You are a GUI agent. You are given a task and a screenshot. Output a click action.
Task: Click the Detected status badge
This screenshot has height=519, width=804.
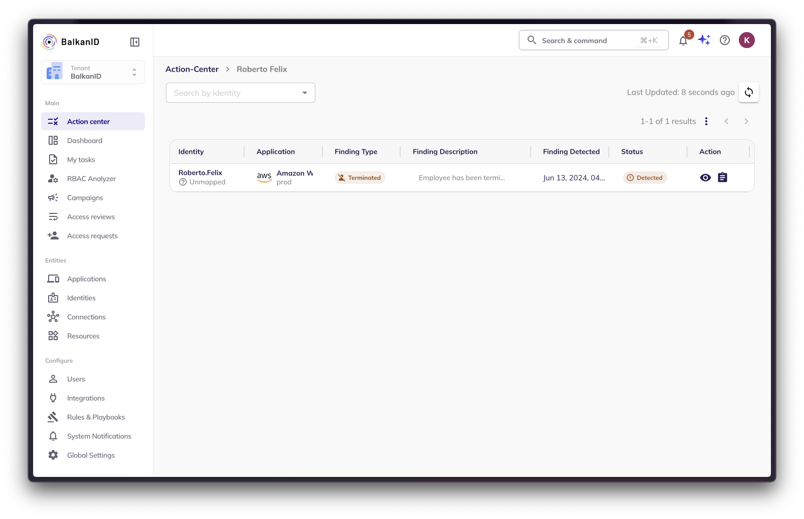[645, 178]
